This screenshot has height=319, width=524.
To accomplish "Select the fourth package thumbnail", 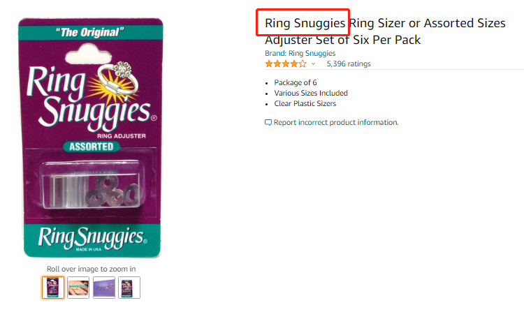I will point(129,288).
